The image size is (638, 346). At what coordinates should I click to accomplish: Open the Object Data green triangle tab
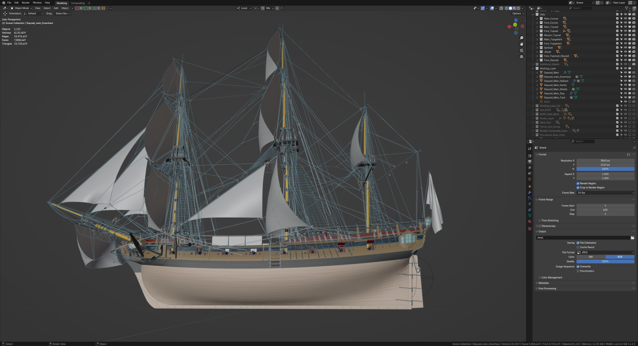529,215
